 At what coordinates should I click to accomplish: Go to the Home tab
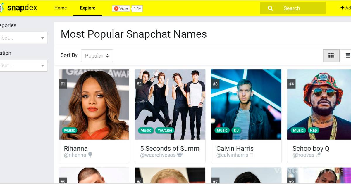click(x=61, y=8)
